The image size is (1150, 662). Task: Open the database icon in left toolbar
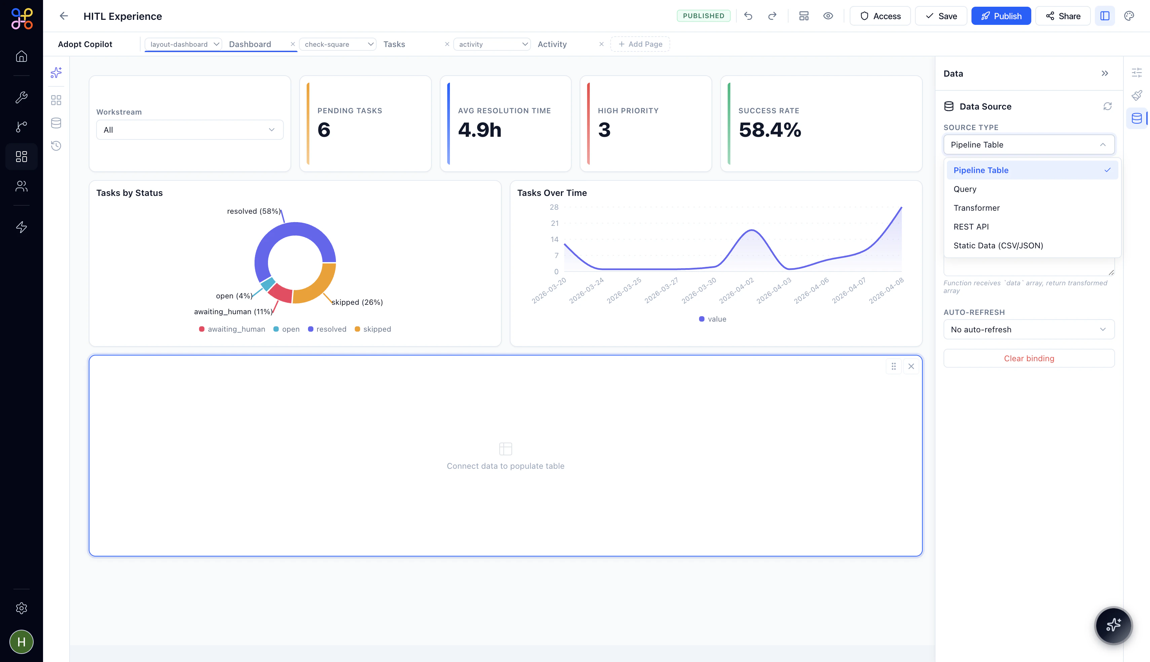pyautogui.click(x=56, y=123)
